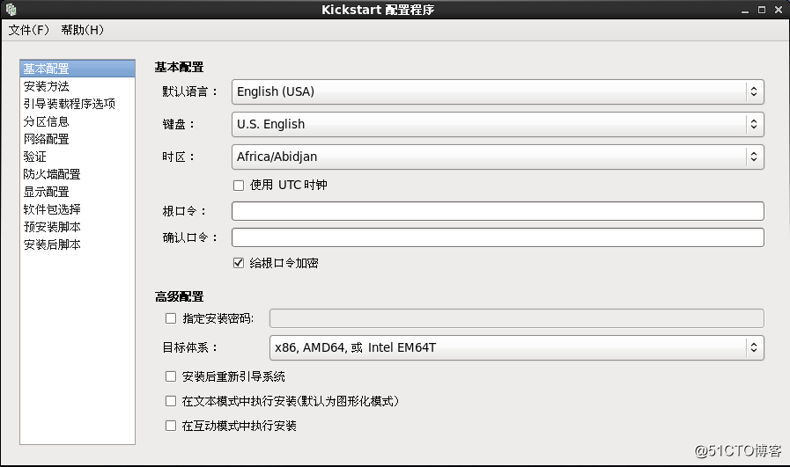Open the 帮助(H) menu
Screen dimensions: 790x467
(x=83, y=30)
